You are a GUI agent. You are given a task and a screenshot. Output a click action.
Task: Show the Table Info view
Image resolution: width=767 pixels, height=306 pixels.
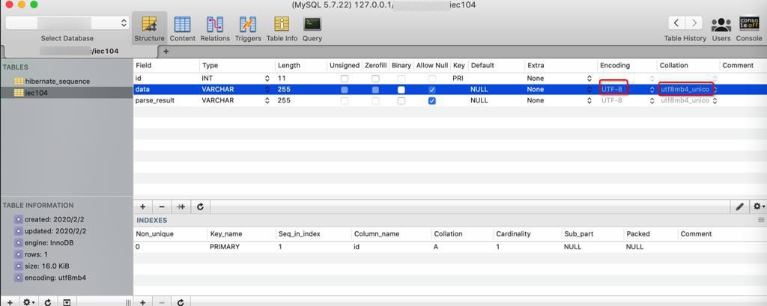[x=282, y=28]
